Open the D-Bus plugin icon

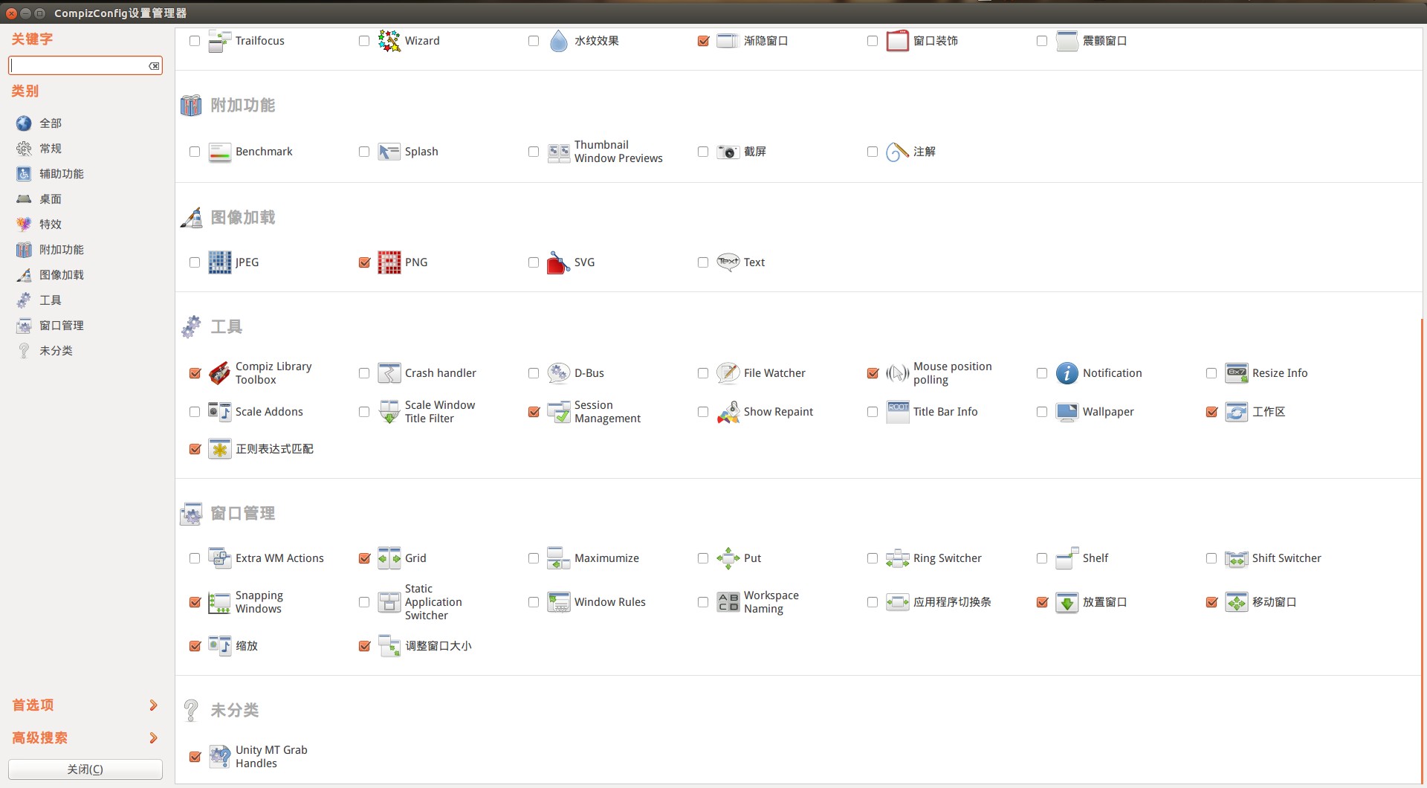[559, 373]
